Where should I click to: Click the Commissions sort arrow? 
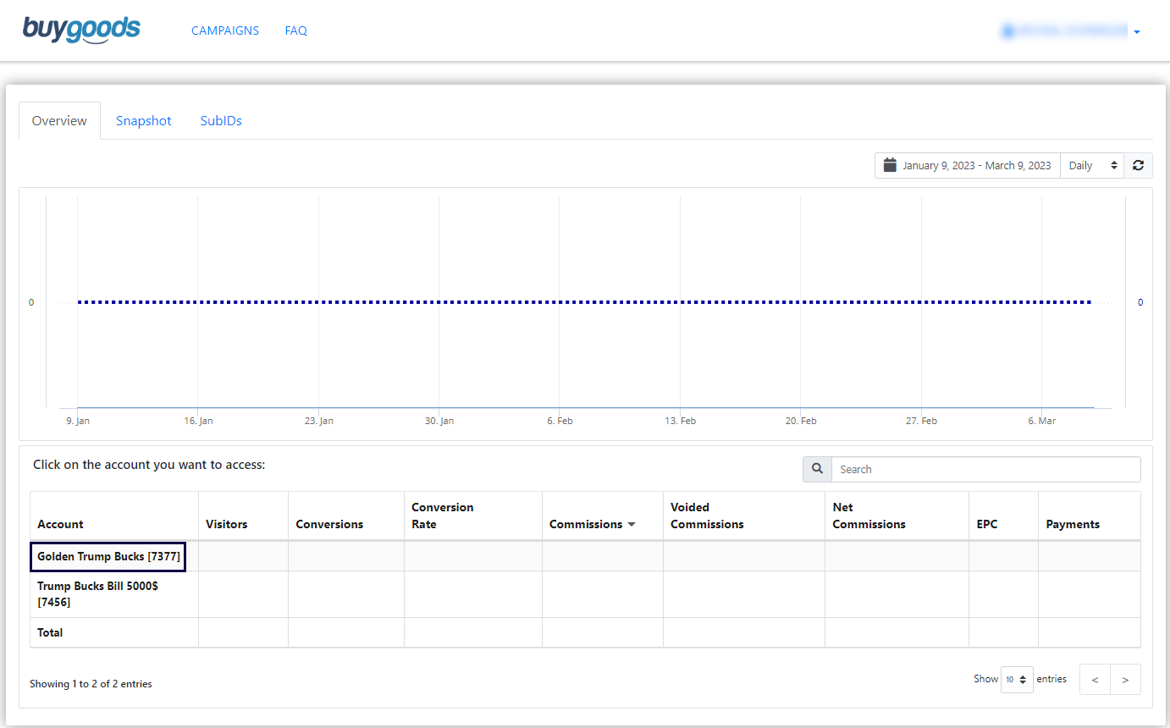click(631, 525)
